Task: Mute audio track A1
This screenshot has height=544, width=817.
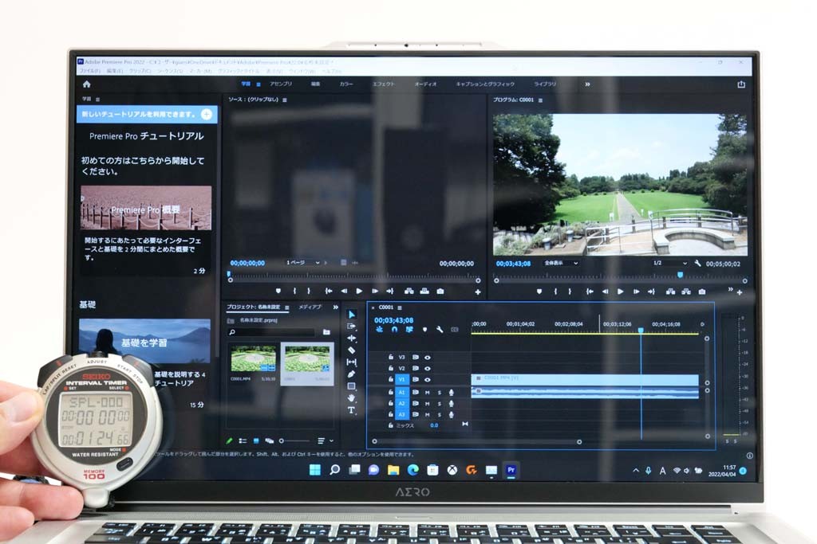Action: [x=427, y=392]
